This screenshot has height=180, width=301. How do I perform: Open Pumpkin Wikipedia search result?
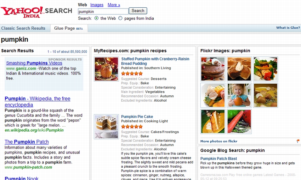(x=38, y=102)
